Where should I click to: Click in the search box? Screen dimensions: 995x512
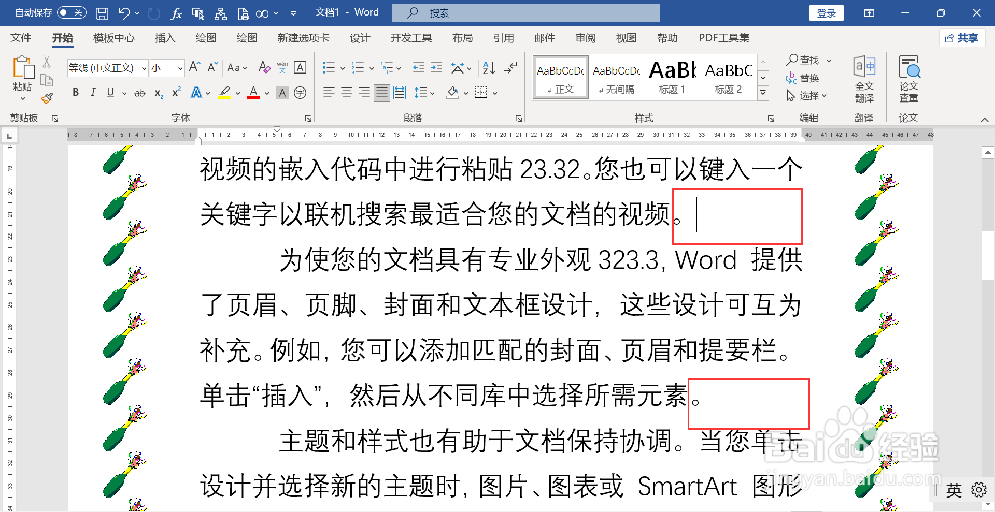point(525,13)
